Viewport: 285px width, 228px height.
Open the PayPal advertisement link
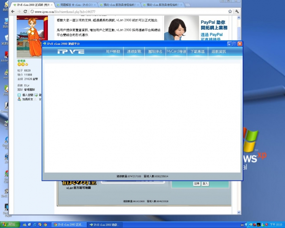click(x=214, y=28)
